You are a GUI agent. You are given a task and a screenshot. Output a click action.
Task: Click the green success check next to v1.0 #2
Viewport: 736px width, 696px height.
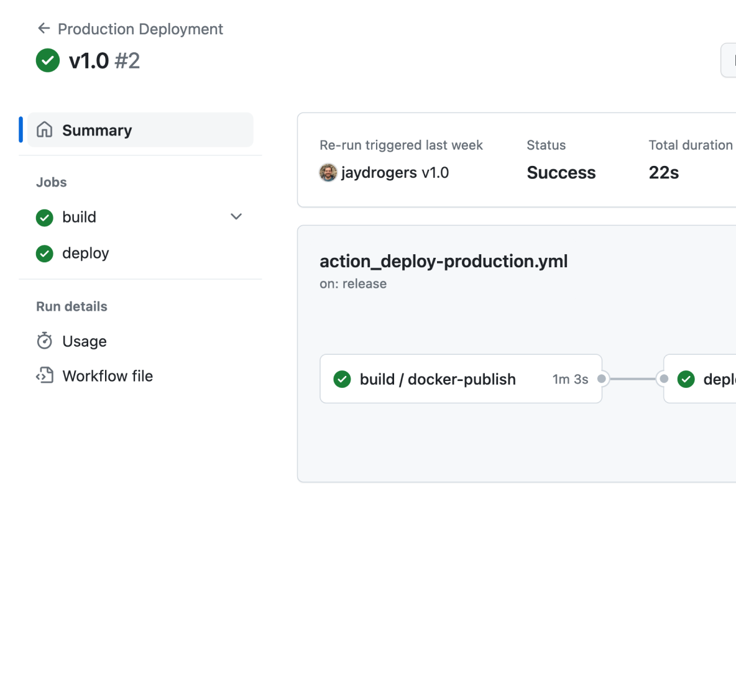[48, 60]
